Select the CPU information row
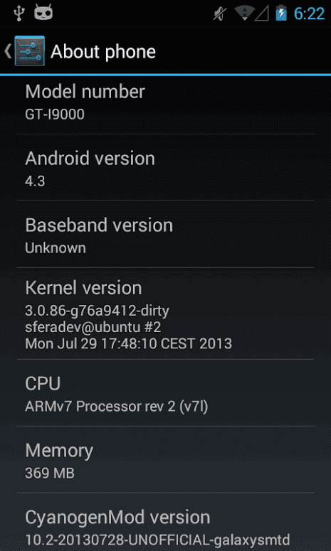The image size is (331, 551). (x=165, y=392)
